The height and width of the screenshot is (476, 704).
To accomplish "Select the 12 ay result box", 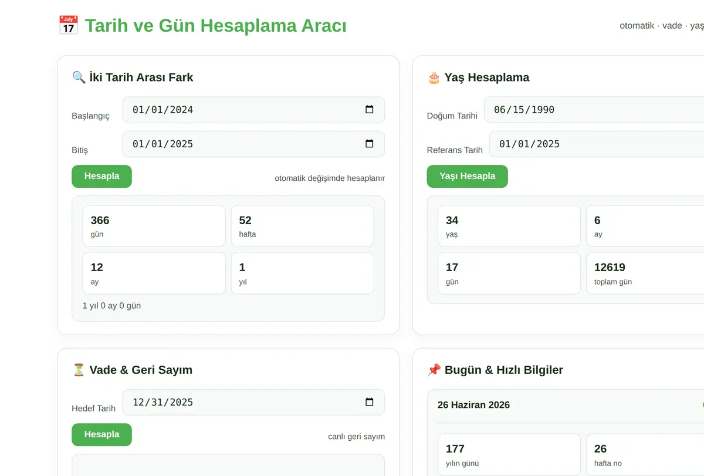I will click(154, 273).
